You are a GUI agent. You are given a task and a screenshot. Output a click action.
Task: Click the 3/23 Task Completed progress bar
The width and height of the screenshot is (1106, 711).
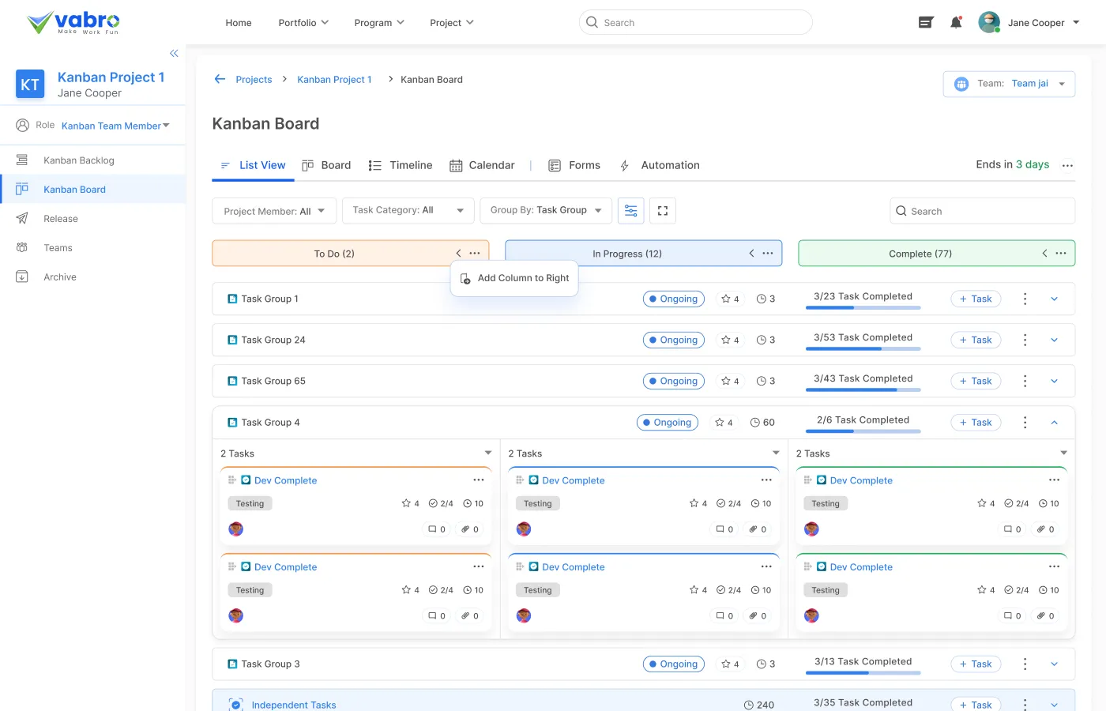[x=863, y=307]
